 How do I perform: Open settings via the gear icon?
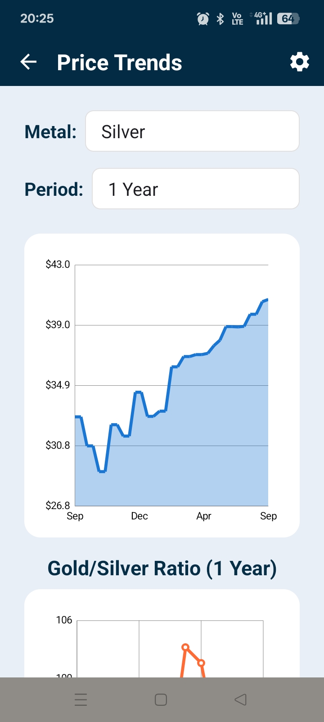pyautogui.click(x=299, y=62)
